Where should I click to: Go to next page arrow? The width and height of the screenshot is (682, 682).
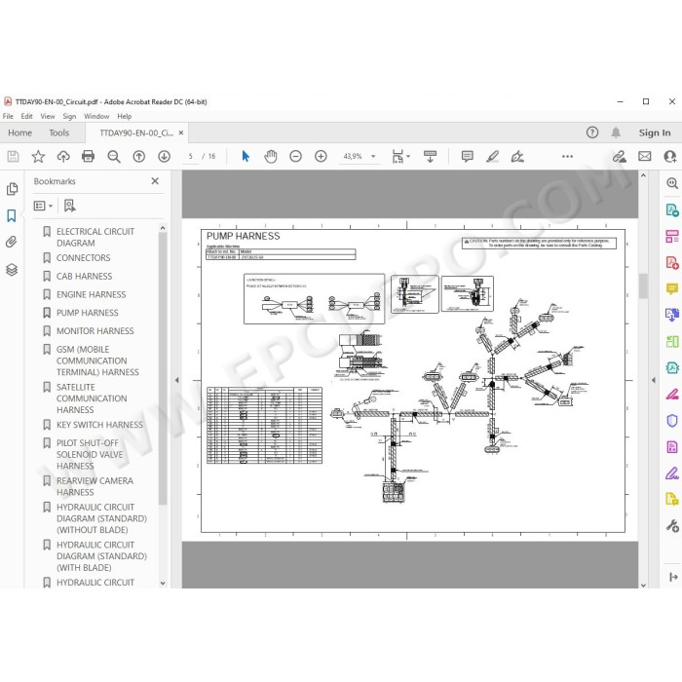(164, 156)
